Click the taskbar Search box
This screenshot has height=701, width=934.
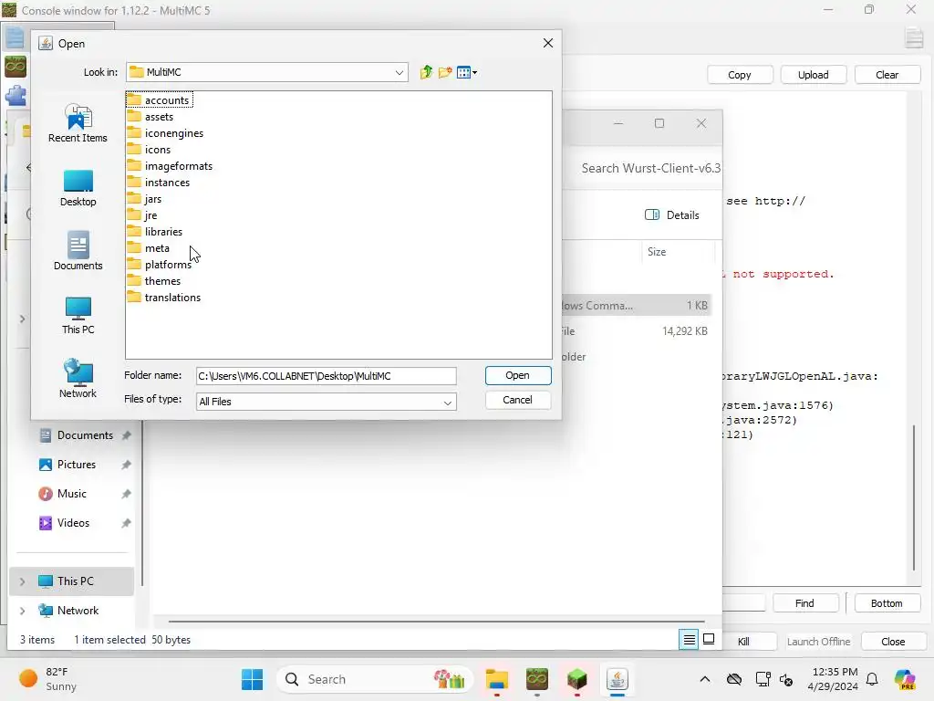pyautogui.click(x=375, y=679)
